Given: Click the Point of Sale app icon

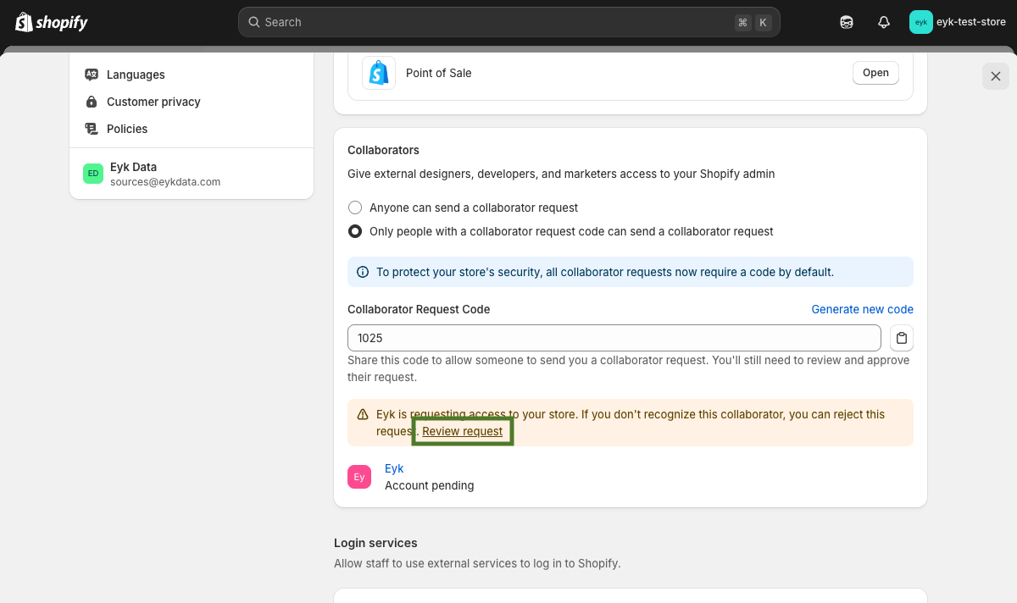Looking at the screenshot, I should click(379, 73).
